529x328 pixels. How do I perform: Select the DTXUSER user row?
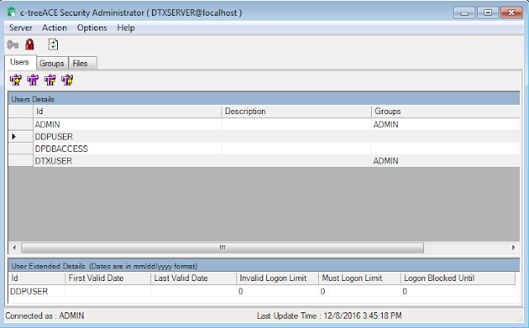264,161
